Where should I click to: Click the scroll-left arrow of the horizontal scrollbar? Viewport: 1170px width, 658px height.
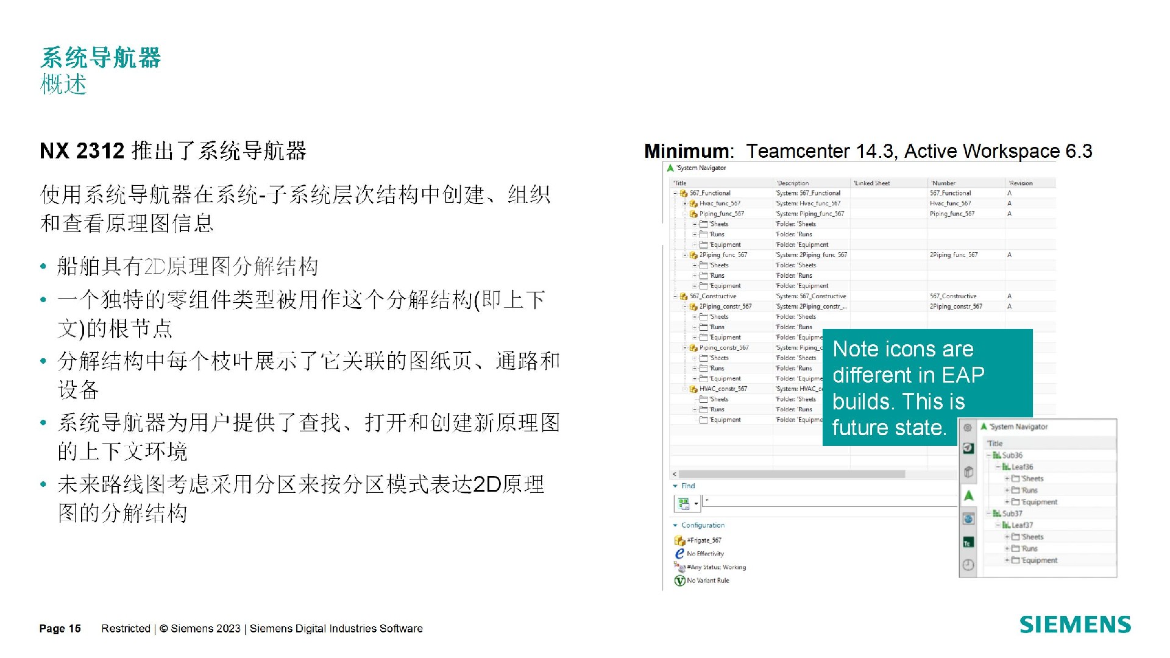click(x=674, y=474)
